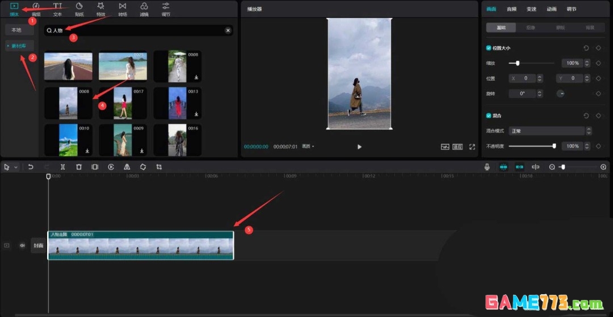Screen dimensions: 613x317
Task: Switch to the 动画 animation tab
Action: pos(551,9)
